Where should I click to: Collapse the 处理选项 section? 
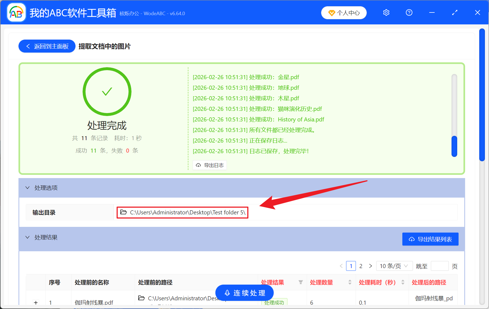pos(27,188)
